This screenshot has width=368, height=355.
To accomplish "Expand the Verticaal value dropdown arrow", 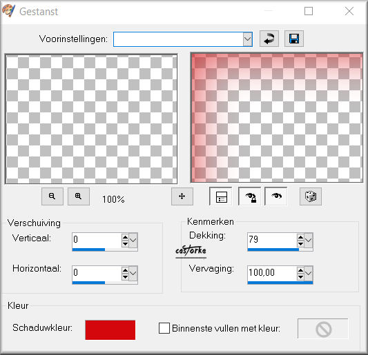I will pos(133,241).
